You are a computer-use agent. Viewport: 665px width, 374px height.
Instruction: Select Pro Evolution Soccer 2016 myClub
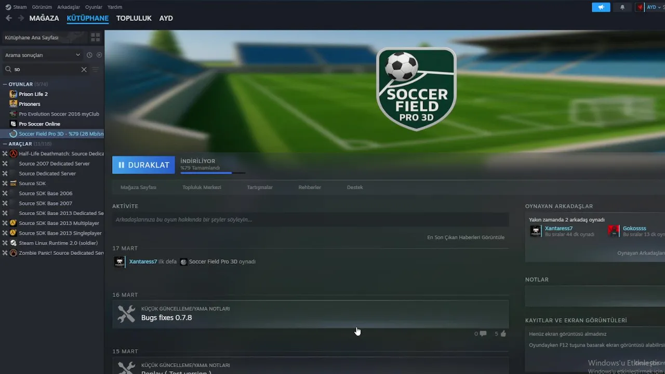point(59,114)
